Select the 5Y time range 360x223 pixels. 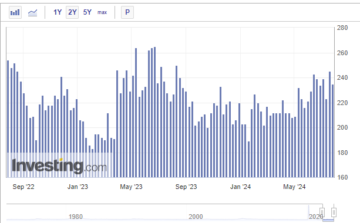pos(88,12)
